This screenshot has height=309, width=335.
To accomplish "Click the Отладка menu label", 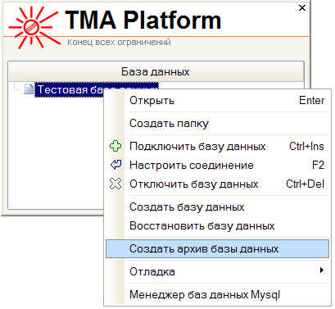I will (152, 271).
